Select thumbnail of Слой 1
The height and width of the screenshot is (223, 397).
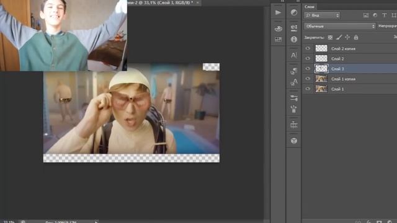tap(321, 89)
